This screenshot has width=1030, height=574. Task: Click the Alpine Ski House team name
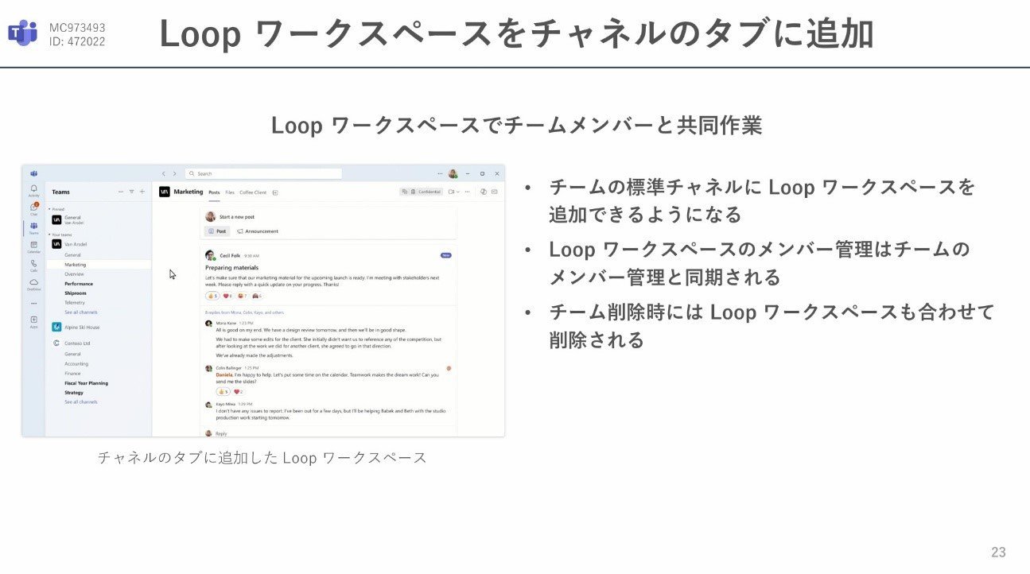pos(82,327)
